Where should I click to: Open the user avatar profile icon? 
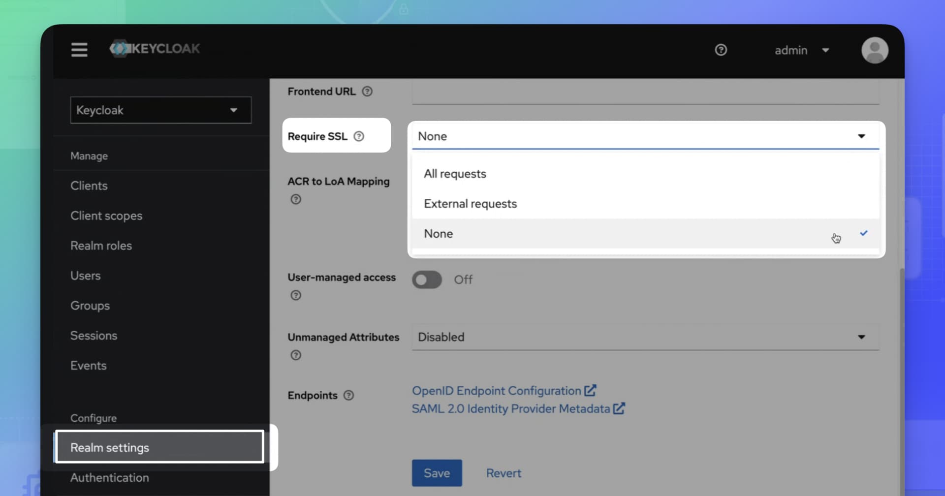point(875,50)
